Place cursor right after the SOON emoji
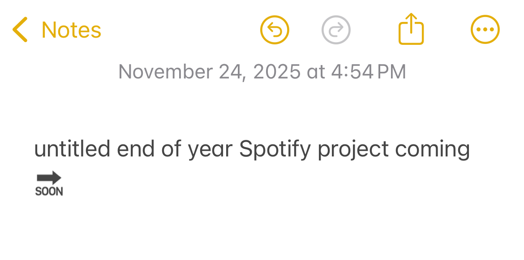The image size is (524, 260). [65, 184]
